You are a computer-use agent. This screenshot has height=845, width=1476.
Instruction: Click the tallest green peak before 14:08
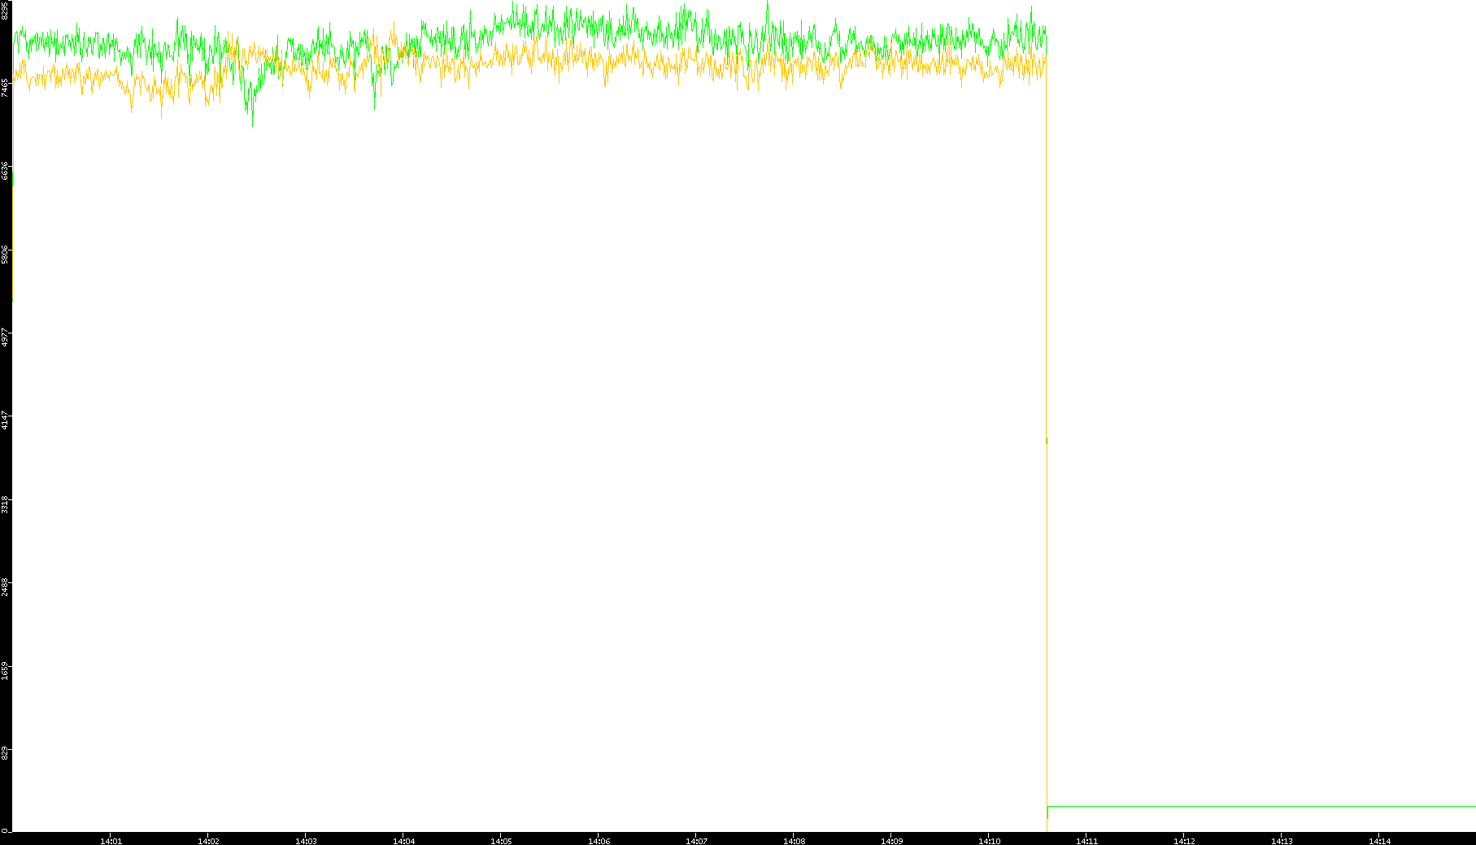[767, 7]
